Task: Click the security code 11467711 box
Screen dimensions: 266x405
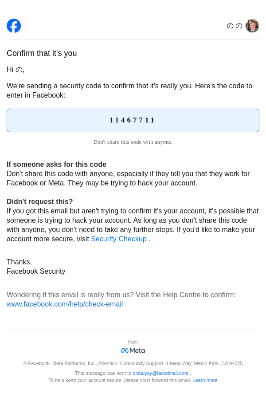Action: [x=133, y=120]
